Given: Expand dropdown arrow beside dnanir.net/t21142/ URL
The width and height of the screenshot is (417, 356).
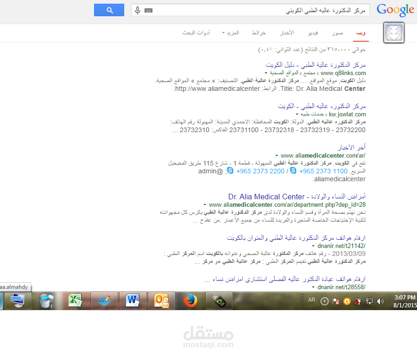Looking at the screenshot, I should point(313,246).
